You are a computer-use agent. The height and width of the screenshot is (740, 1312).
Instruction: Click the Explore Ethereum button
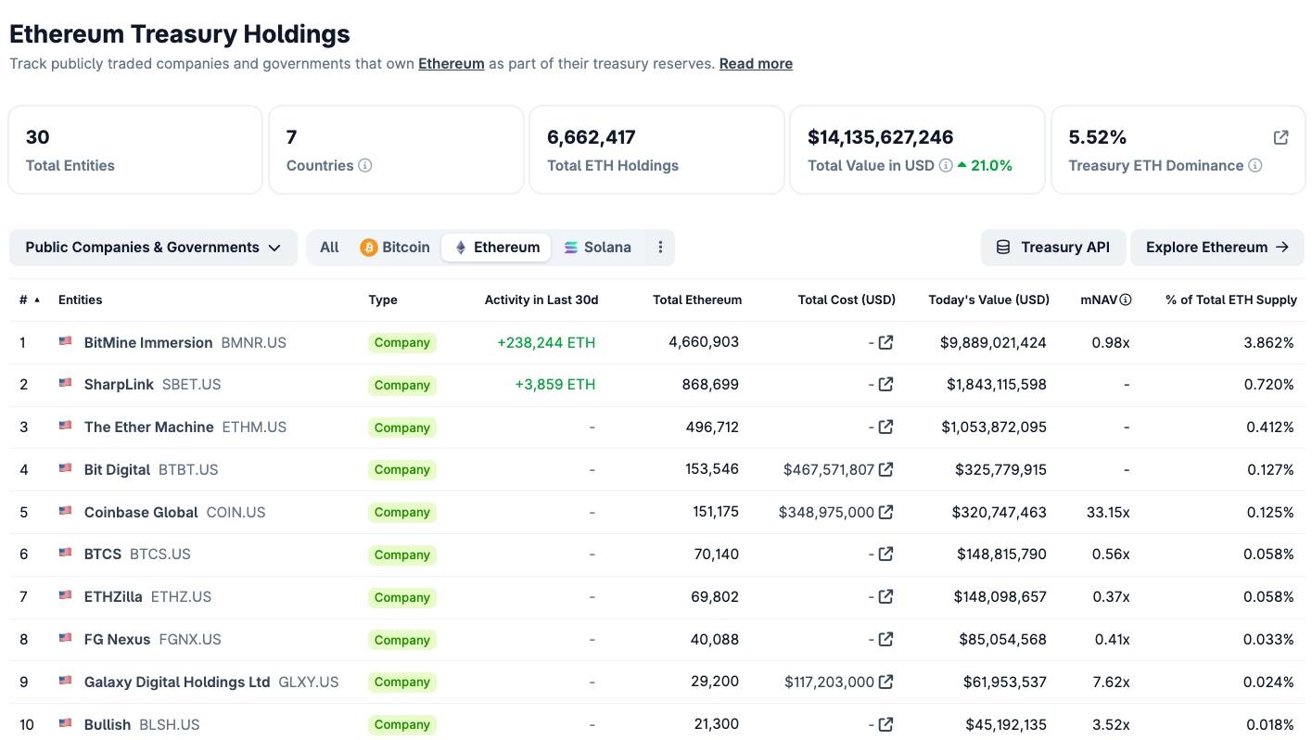coord(1216,248)
